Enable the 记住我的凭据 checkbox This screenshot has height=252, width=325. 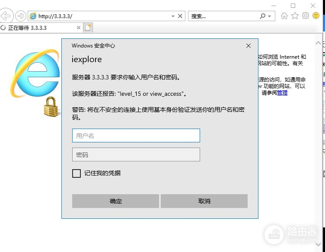[x=76, y=173]
